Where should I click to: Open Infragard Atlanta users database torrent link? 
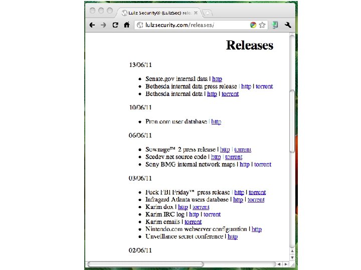tap(256, 199)
